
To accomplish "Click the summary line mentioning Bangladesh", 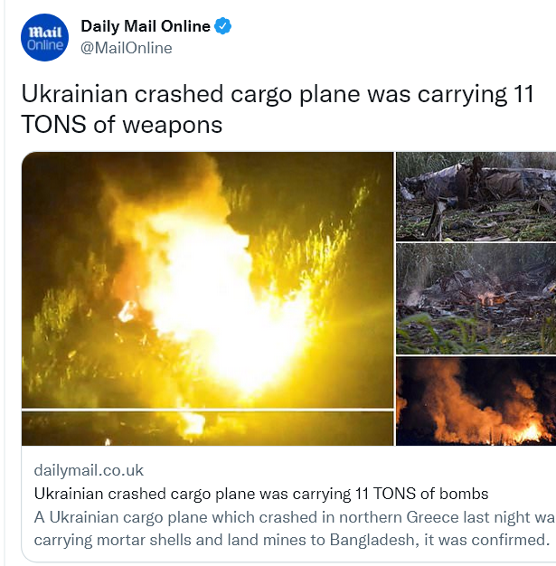I will pos(292,540).
